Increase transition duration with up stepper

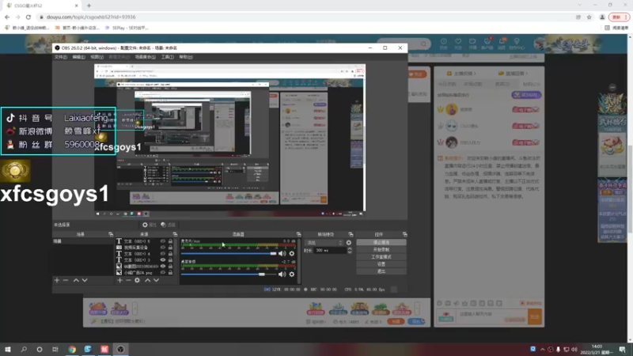tap(350, 248)
